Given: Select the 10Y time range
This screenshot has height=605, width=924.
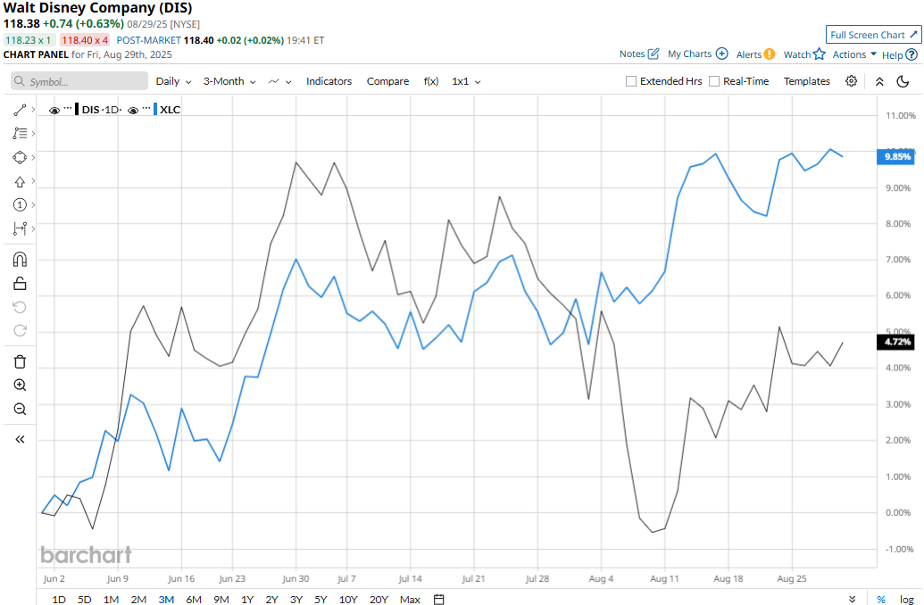Looking at the screenshot, I should point(348,599).
